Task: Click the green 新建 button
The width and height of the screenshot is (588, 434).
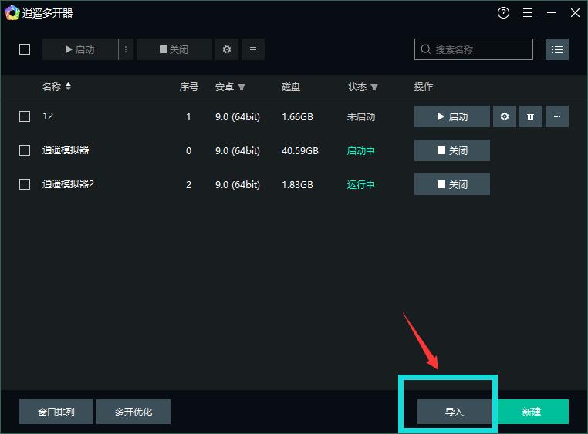Action: [532, 412]
